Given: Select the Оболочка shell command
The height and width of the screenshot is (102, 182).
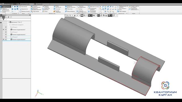Looking at the screenshot, I should pyautogui.click(x=69, y=9).
